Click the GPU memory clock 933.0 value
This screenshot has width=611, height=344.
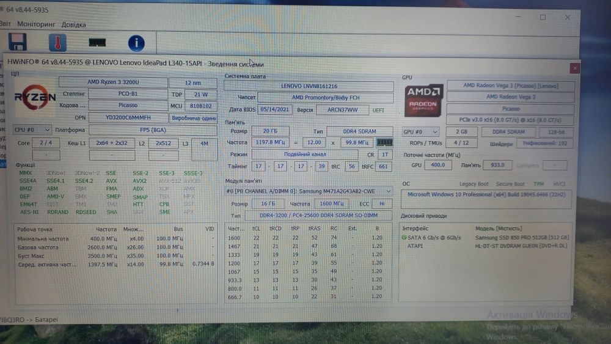[x=497, y=165]
